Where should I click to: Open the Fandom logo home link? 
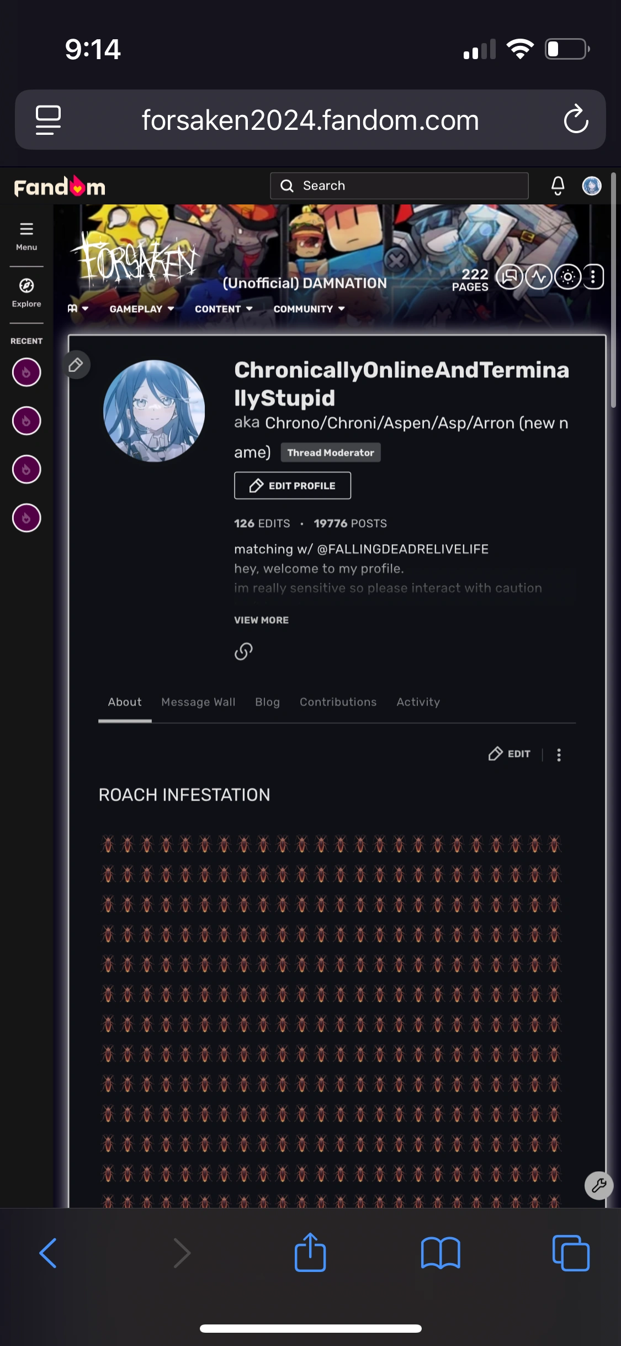click(x=60, y=187)
